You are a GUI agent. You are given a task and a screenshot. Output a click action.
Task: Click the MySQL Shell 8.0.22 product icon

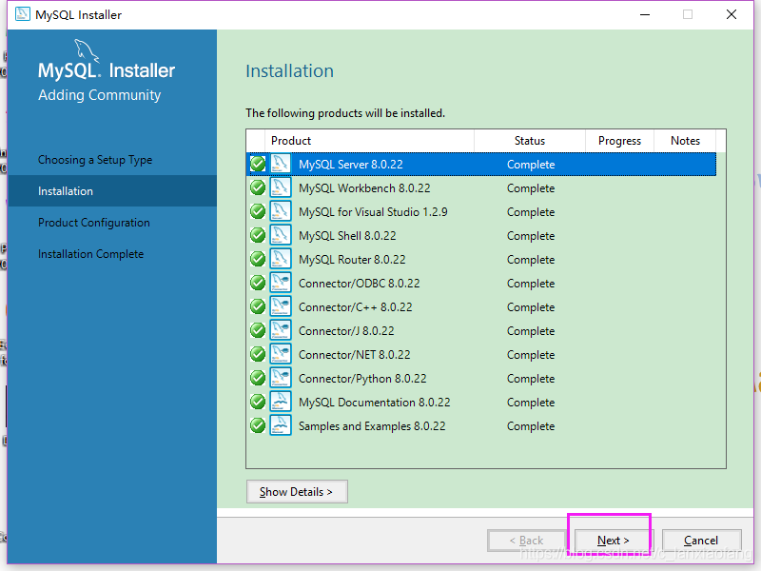(x=281, y=235)
